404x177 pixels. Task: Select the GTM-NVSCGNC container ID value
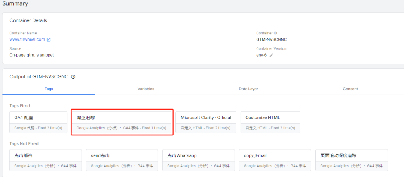click(x=272, y=39)
